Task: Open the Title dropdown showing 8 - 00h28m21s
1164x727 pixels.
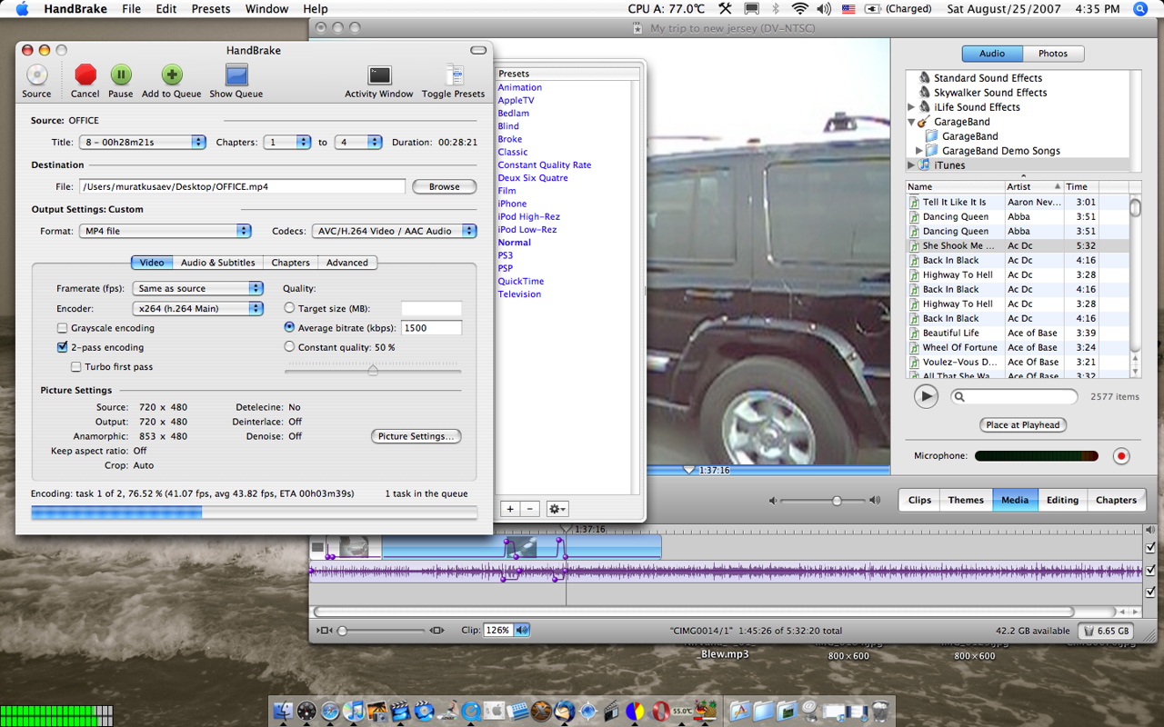Action: pyautogui.click(x=143, y=143)
